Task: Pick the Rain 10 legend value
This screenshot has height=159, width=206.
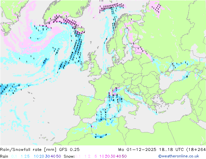Action: tap(36, 156)
